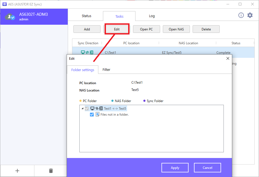Minimize the AES window
Viewport: 259px width, 177px height.
click(228, 4)
